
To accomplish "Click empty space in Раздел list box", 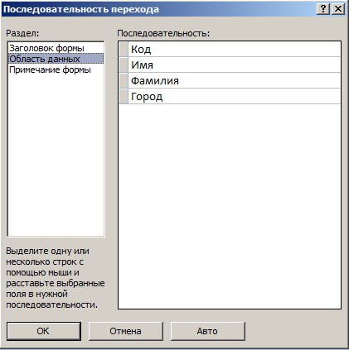I will point(56,155).
